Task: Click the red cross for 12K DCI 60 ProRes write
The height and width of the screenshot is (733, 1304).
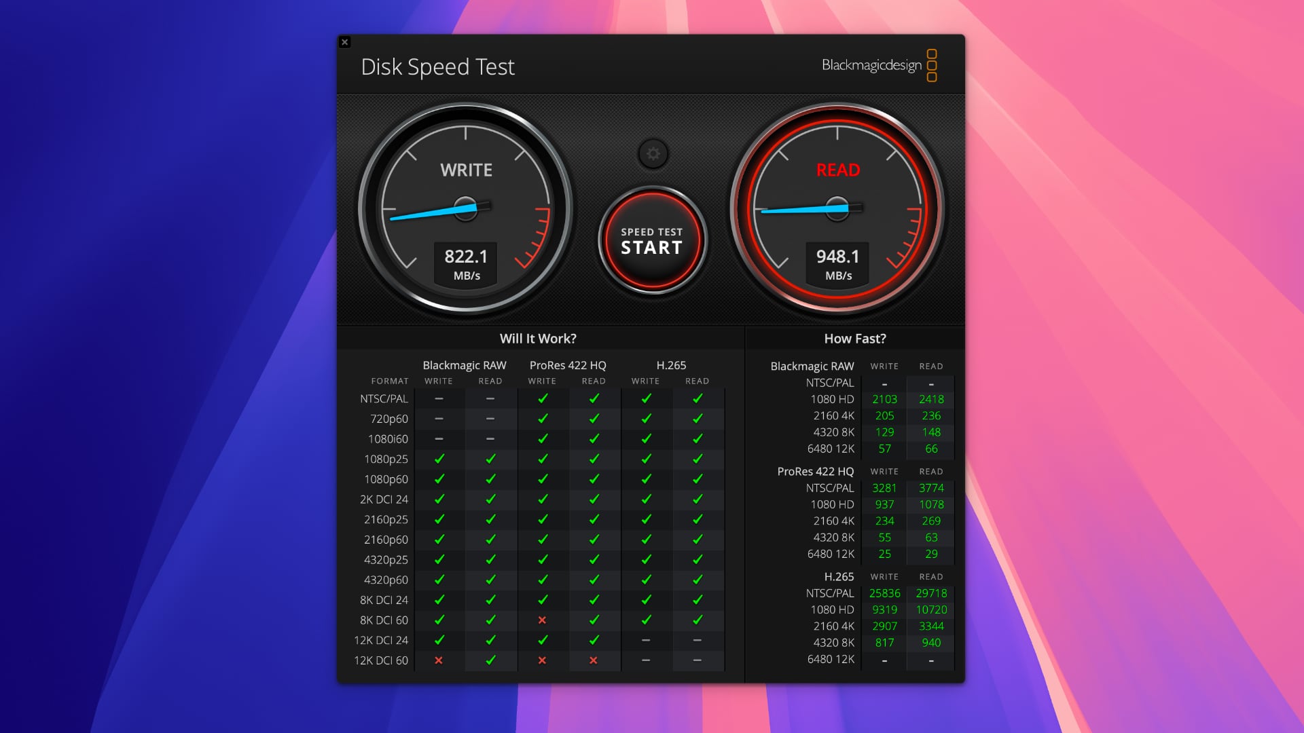Action: coord(542,660)
